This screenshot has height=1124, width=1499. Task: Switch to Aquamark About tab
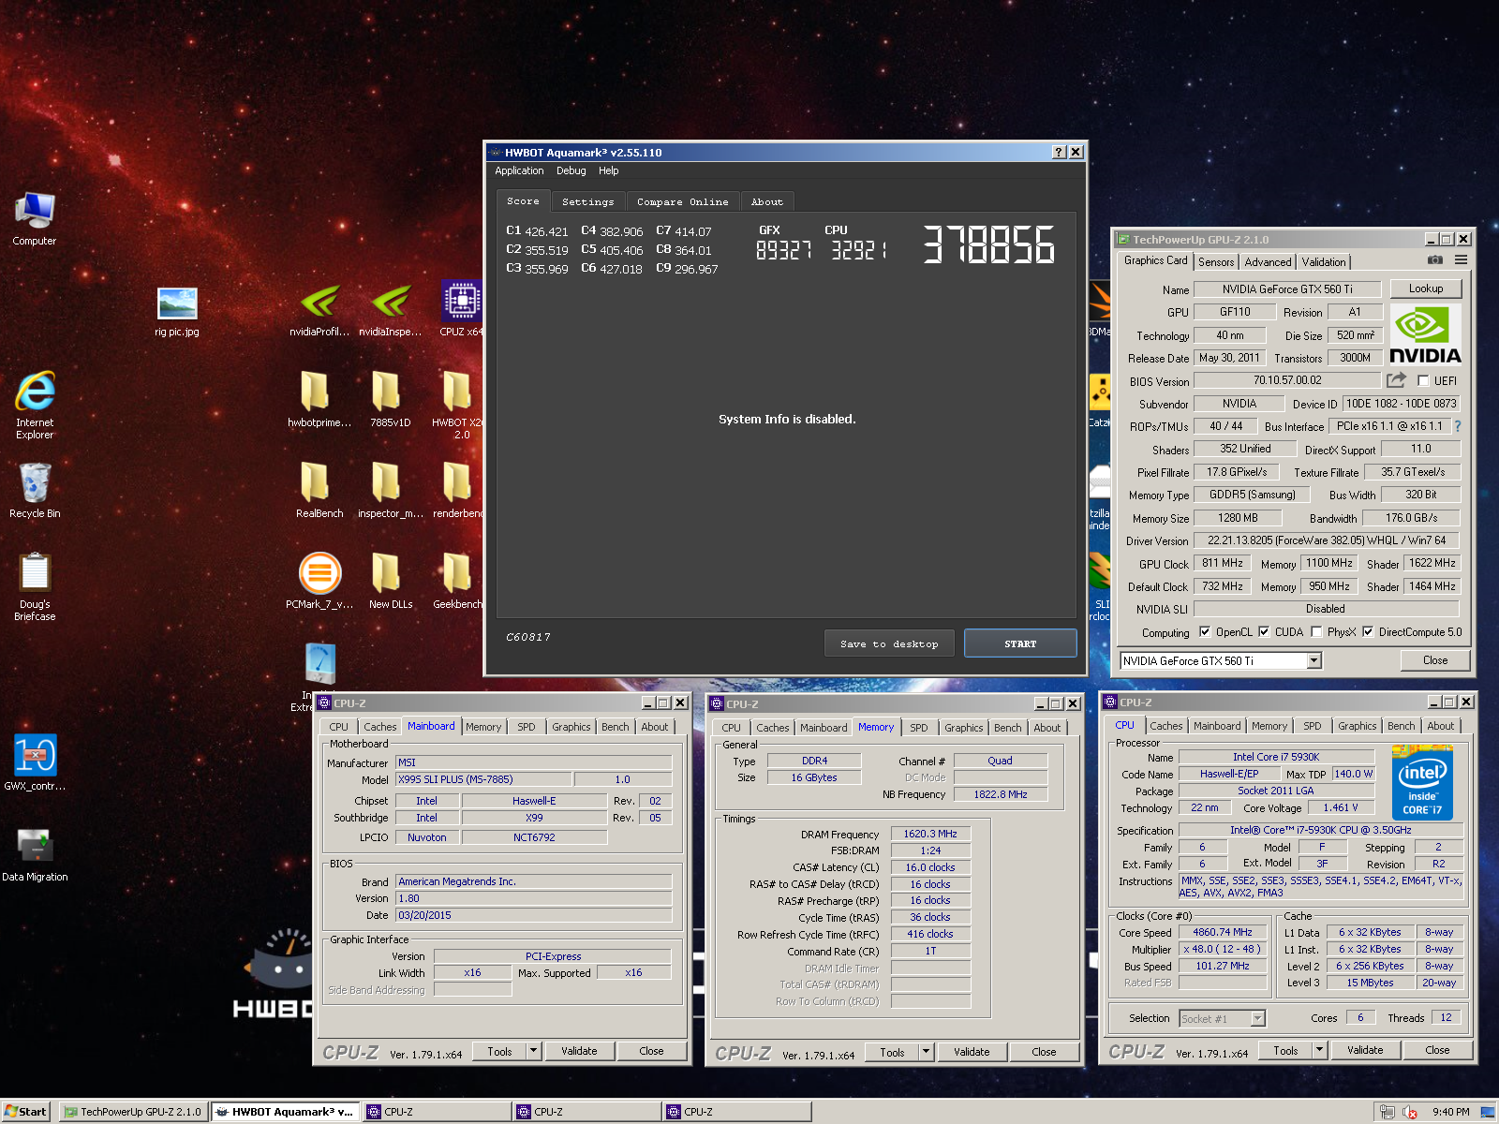pos(766,201)
